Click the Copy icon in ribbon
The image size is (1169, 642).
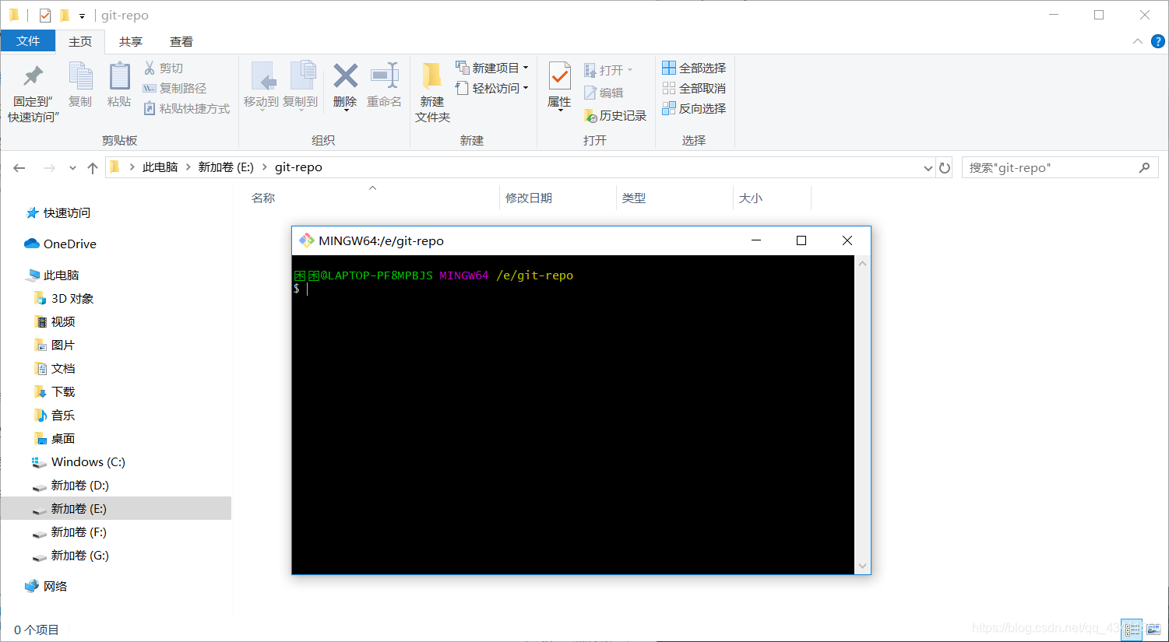point(80,76)
